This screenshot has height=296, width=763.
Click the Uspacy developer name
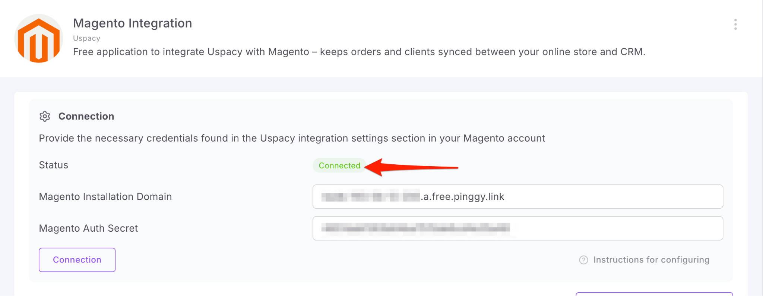pos(86,38)
